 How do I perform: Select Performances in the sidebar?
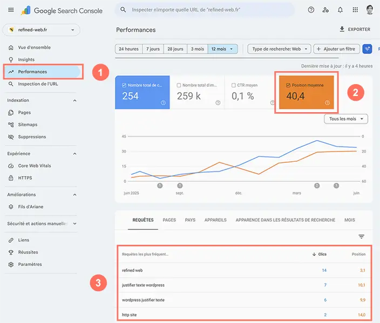point(42,72)
